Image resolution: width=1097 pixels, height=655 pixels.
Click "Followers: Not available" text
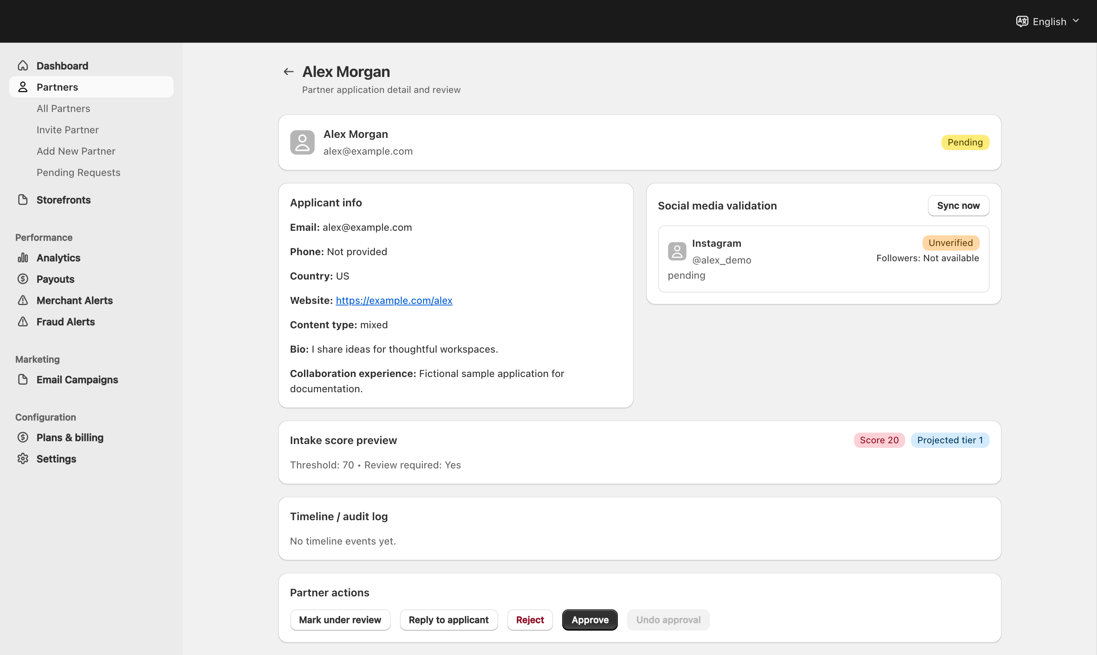[927, 258]
